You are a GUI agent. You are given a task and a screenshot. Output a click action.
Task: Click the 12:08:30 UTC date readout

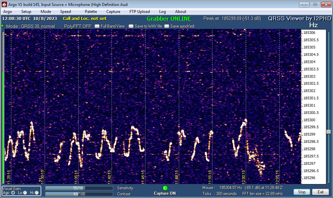(x=29, y=18)
